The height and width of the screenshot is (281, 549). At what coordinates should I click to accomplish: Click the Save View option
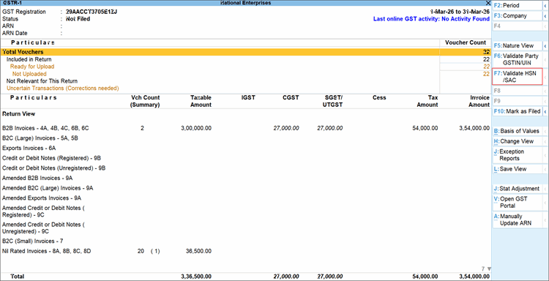coord(518,168)
